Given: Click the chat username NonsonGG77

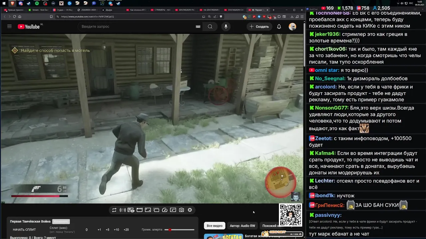Looking at the screenshot, I should [x=332, y=108].
